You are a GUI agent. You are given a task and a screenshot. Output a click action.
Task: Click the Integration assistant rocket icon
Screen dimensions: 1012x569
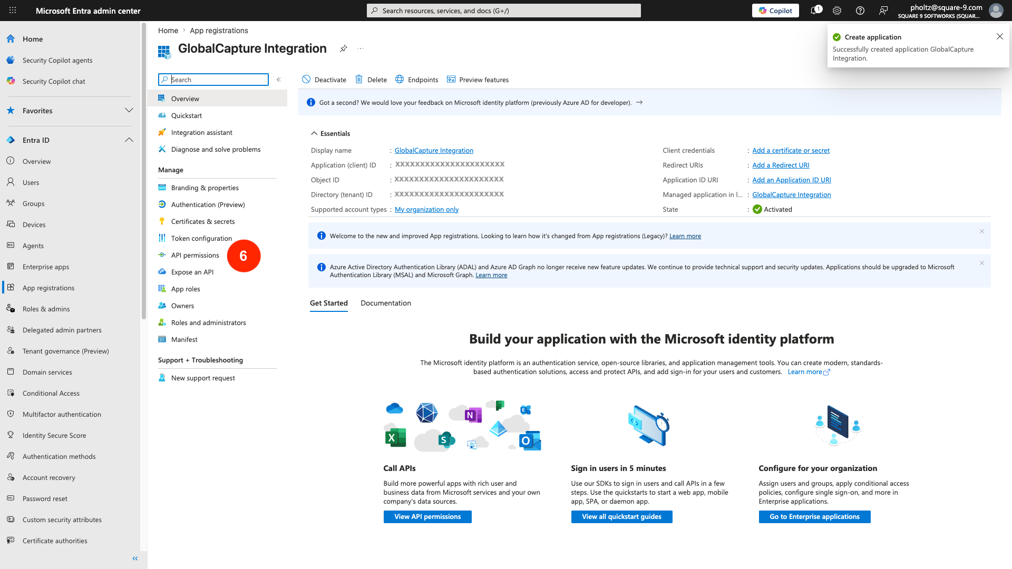pyautogui.click(x=162, y=132)
